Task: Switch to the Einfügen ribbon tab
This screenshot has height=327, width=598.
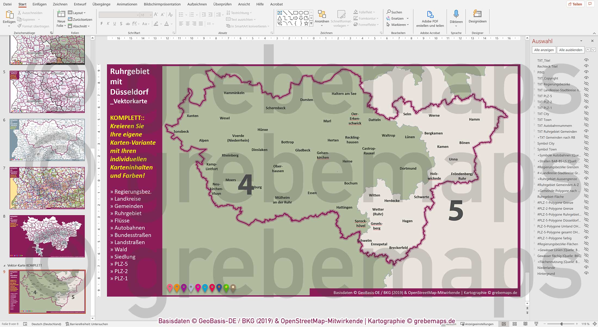Action: (x=39, y=4)
